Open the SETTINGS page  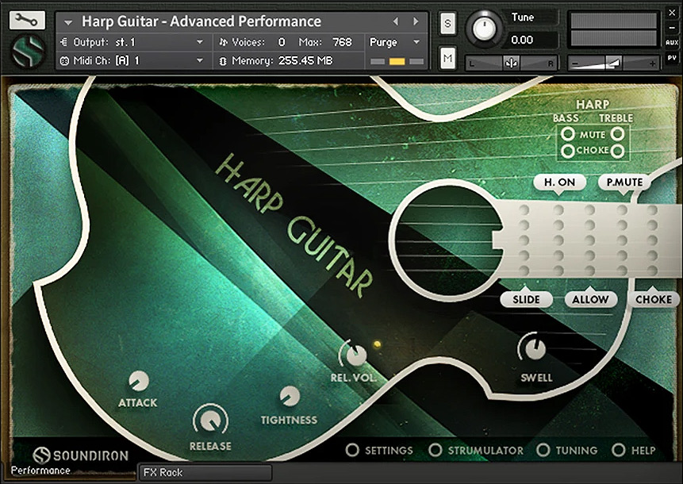point(379,450)
